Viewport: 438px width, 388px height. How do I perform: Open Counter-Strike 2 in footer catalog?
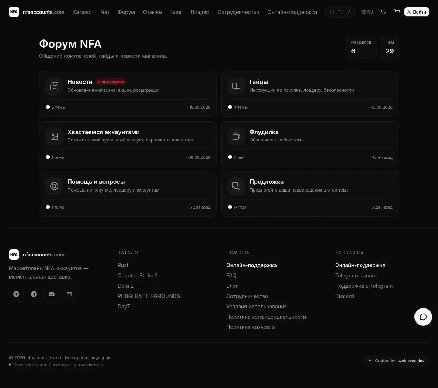click(138, 276)
